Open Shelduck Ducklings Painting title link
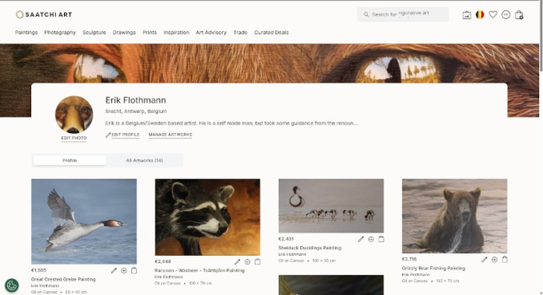This screenshot has width=543, height=295. (309, 248)
